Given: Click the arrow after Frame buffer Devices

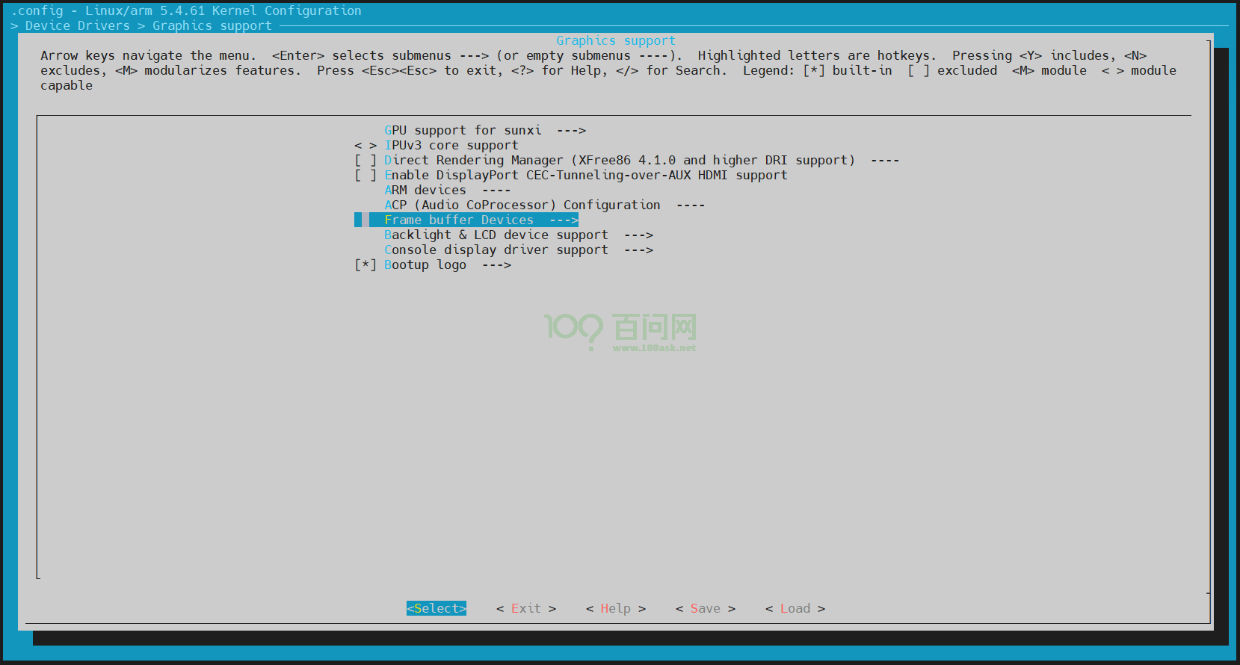Looking at the screenshot, I should click(x=564, y=220).
